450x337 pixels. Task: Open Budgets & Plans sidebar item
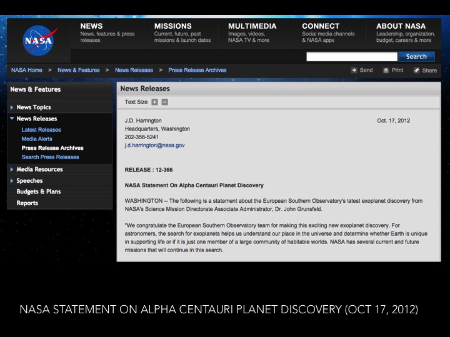(39, 192)
